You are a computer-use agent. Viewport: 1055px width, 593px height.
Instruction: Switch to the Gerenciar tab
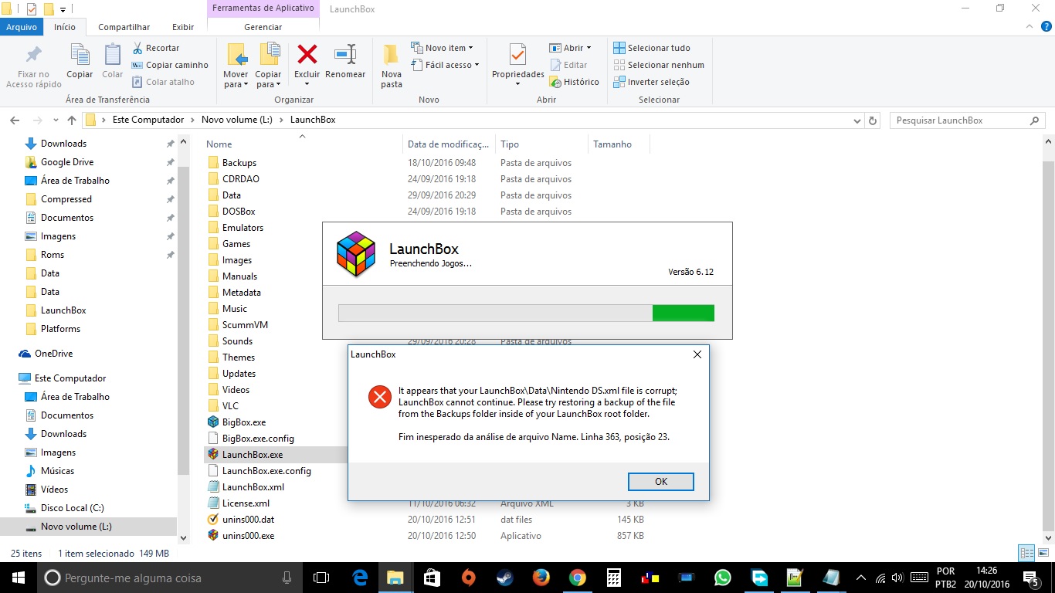[x=263, y=27]
